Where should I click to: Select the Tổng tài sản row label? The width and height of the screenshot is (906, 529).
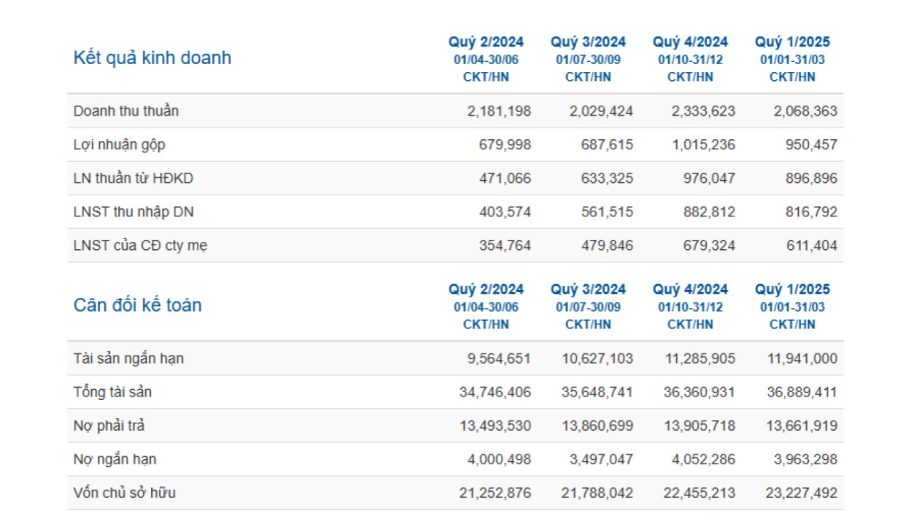coord(112,392)
